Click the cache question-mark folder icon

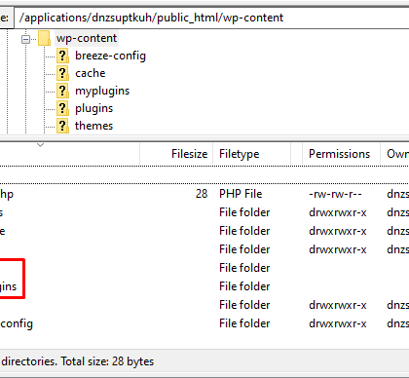point(62,73)
